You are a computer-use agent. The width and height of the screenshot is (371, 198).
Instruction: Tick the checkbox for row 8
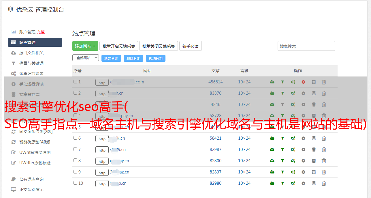75,160
